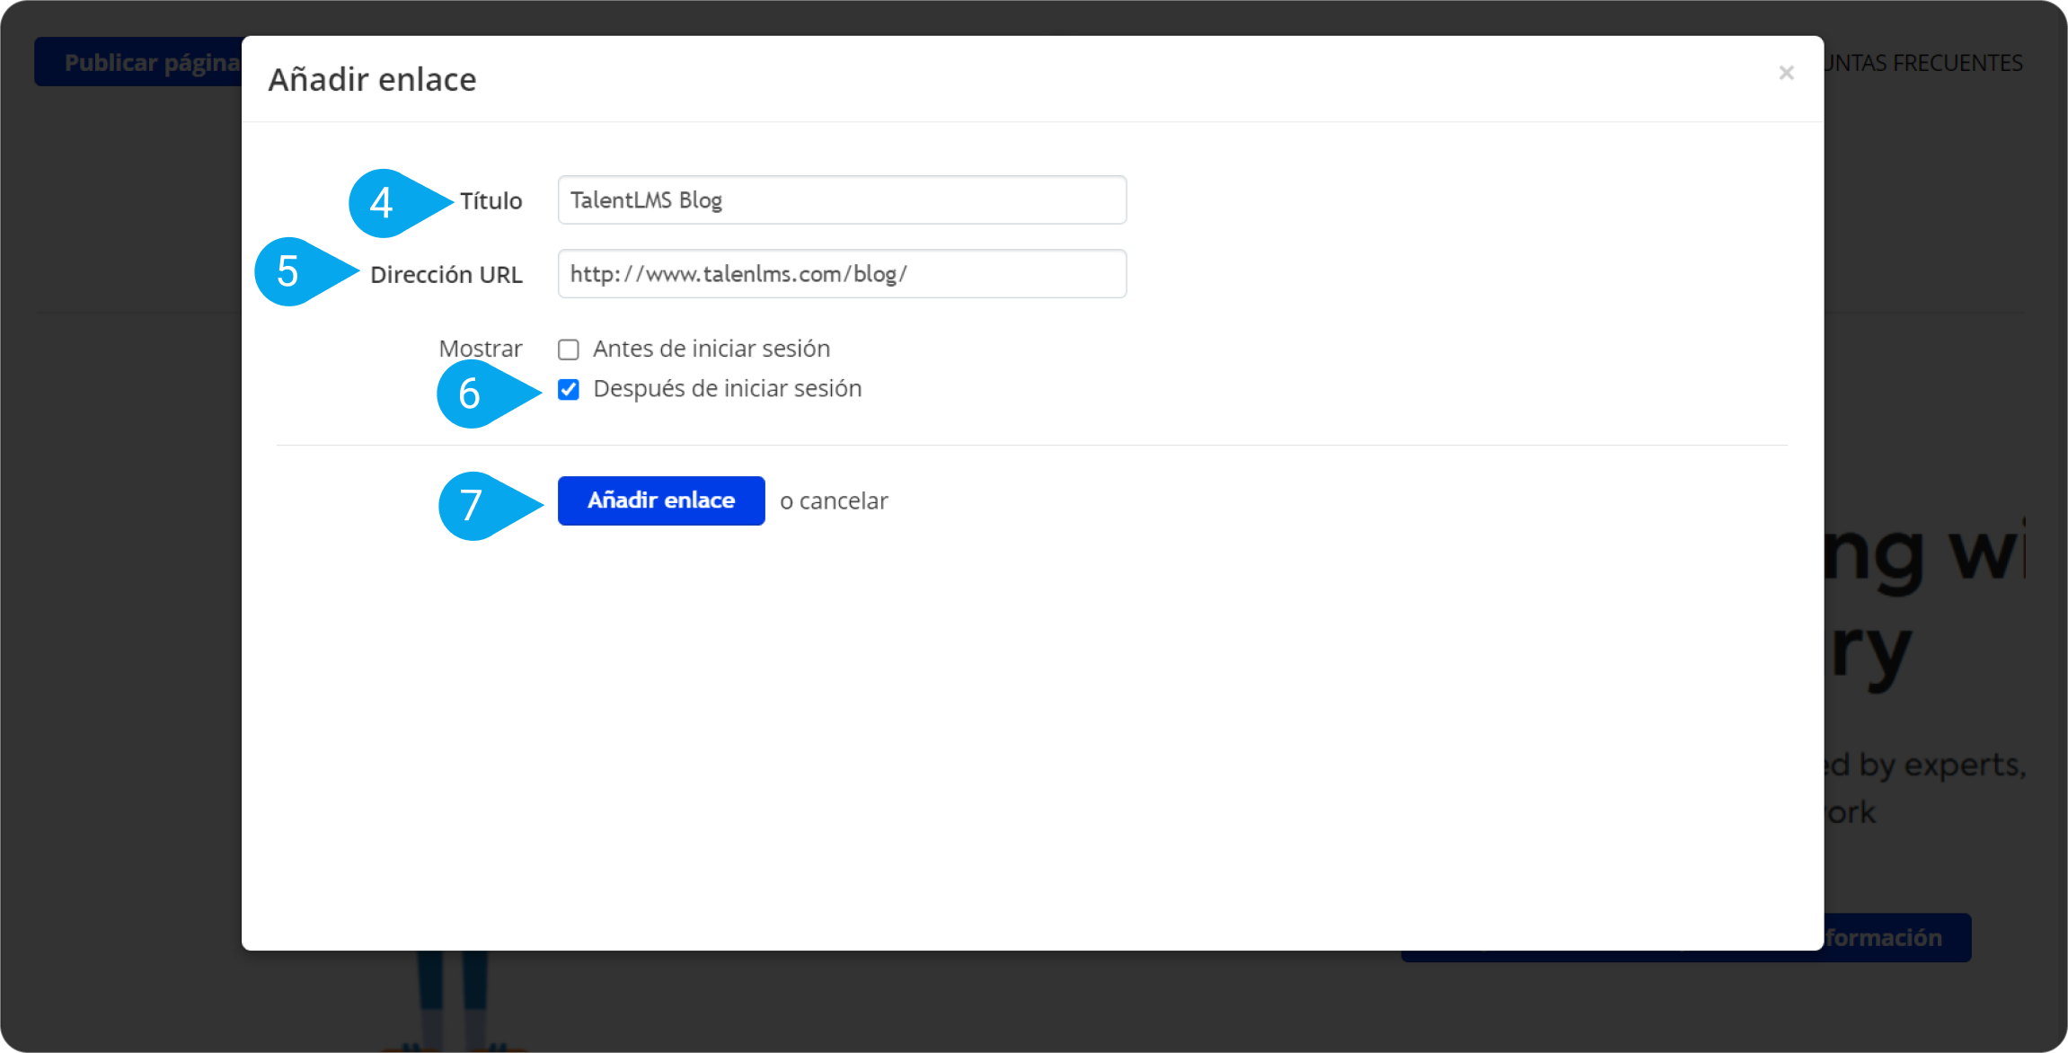Click the cancelar link
The image size is (2068, 1053).
844,500
